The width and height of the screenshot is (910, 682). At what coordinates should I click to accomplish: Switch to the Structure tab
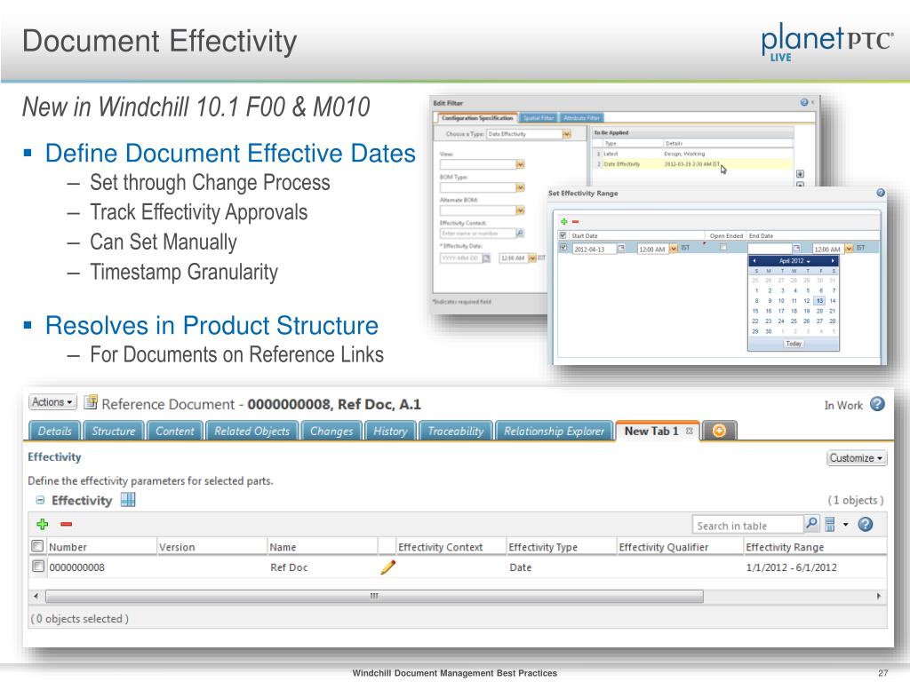tap(113, 431)
